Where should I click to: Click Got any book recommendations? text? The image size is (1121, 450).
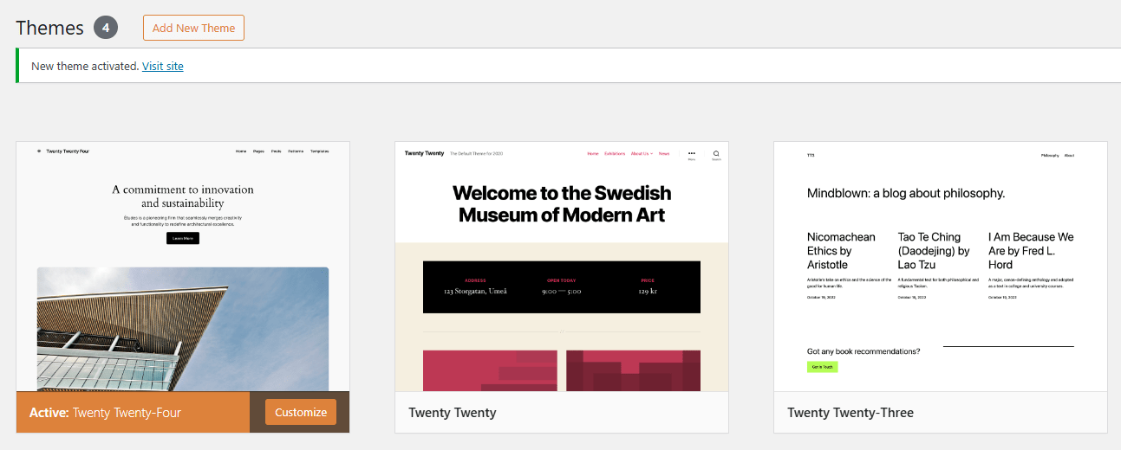864,351
